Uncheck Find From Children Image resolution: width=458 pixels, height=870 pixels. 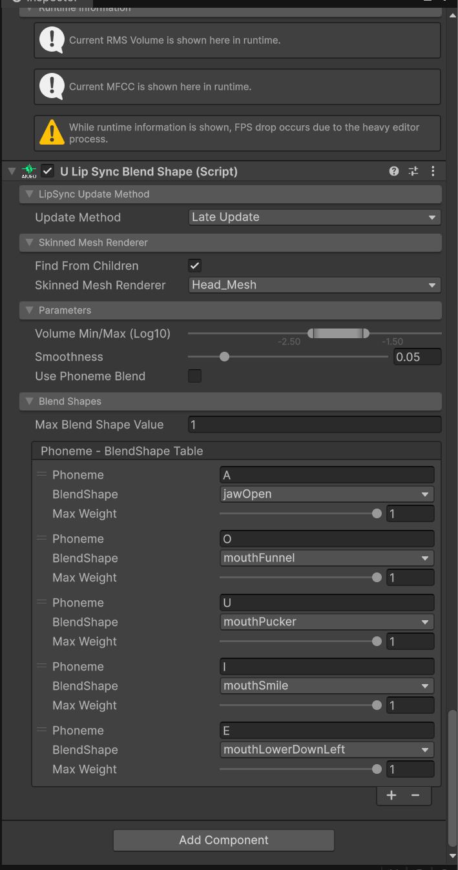click(x=194, y=265)
